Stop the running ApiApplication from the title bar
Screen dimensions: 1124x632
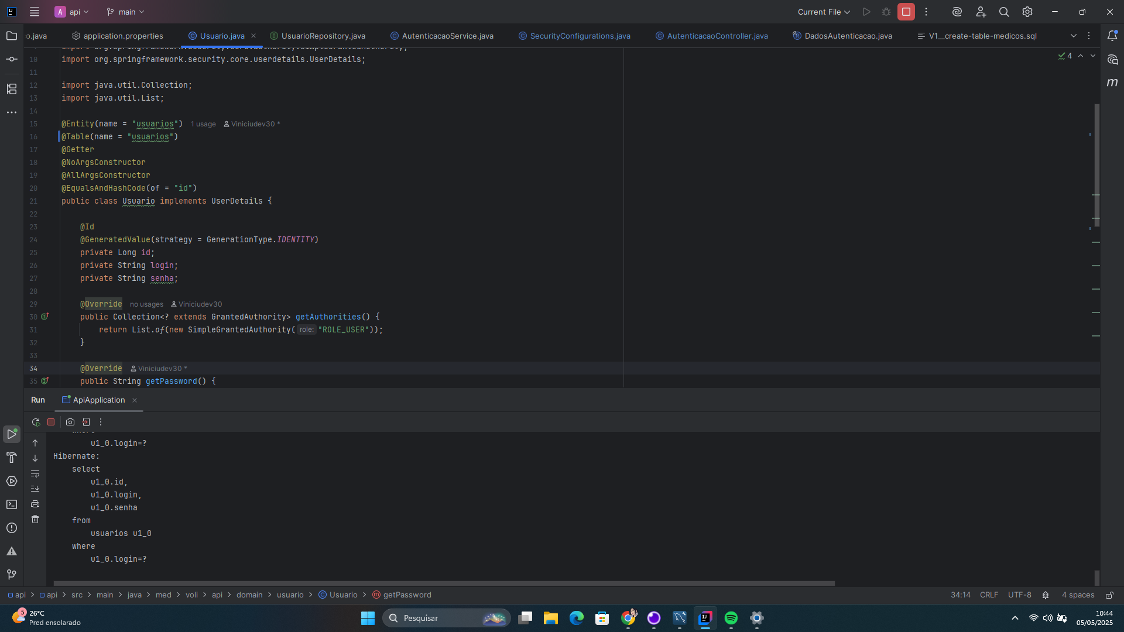[906, 12]
